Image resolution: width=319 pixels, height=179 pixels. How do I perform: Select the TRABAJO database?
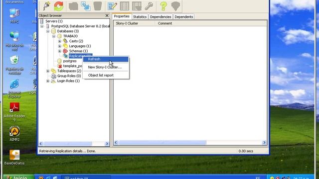click(x=70, y=36)
